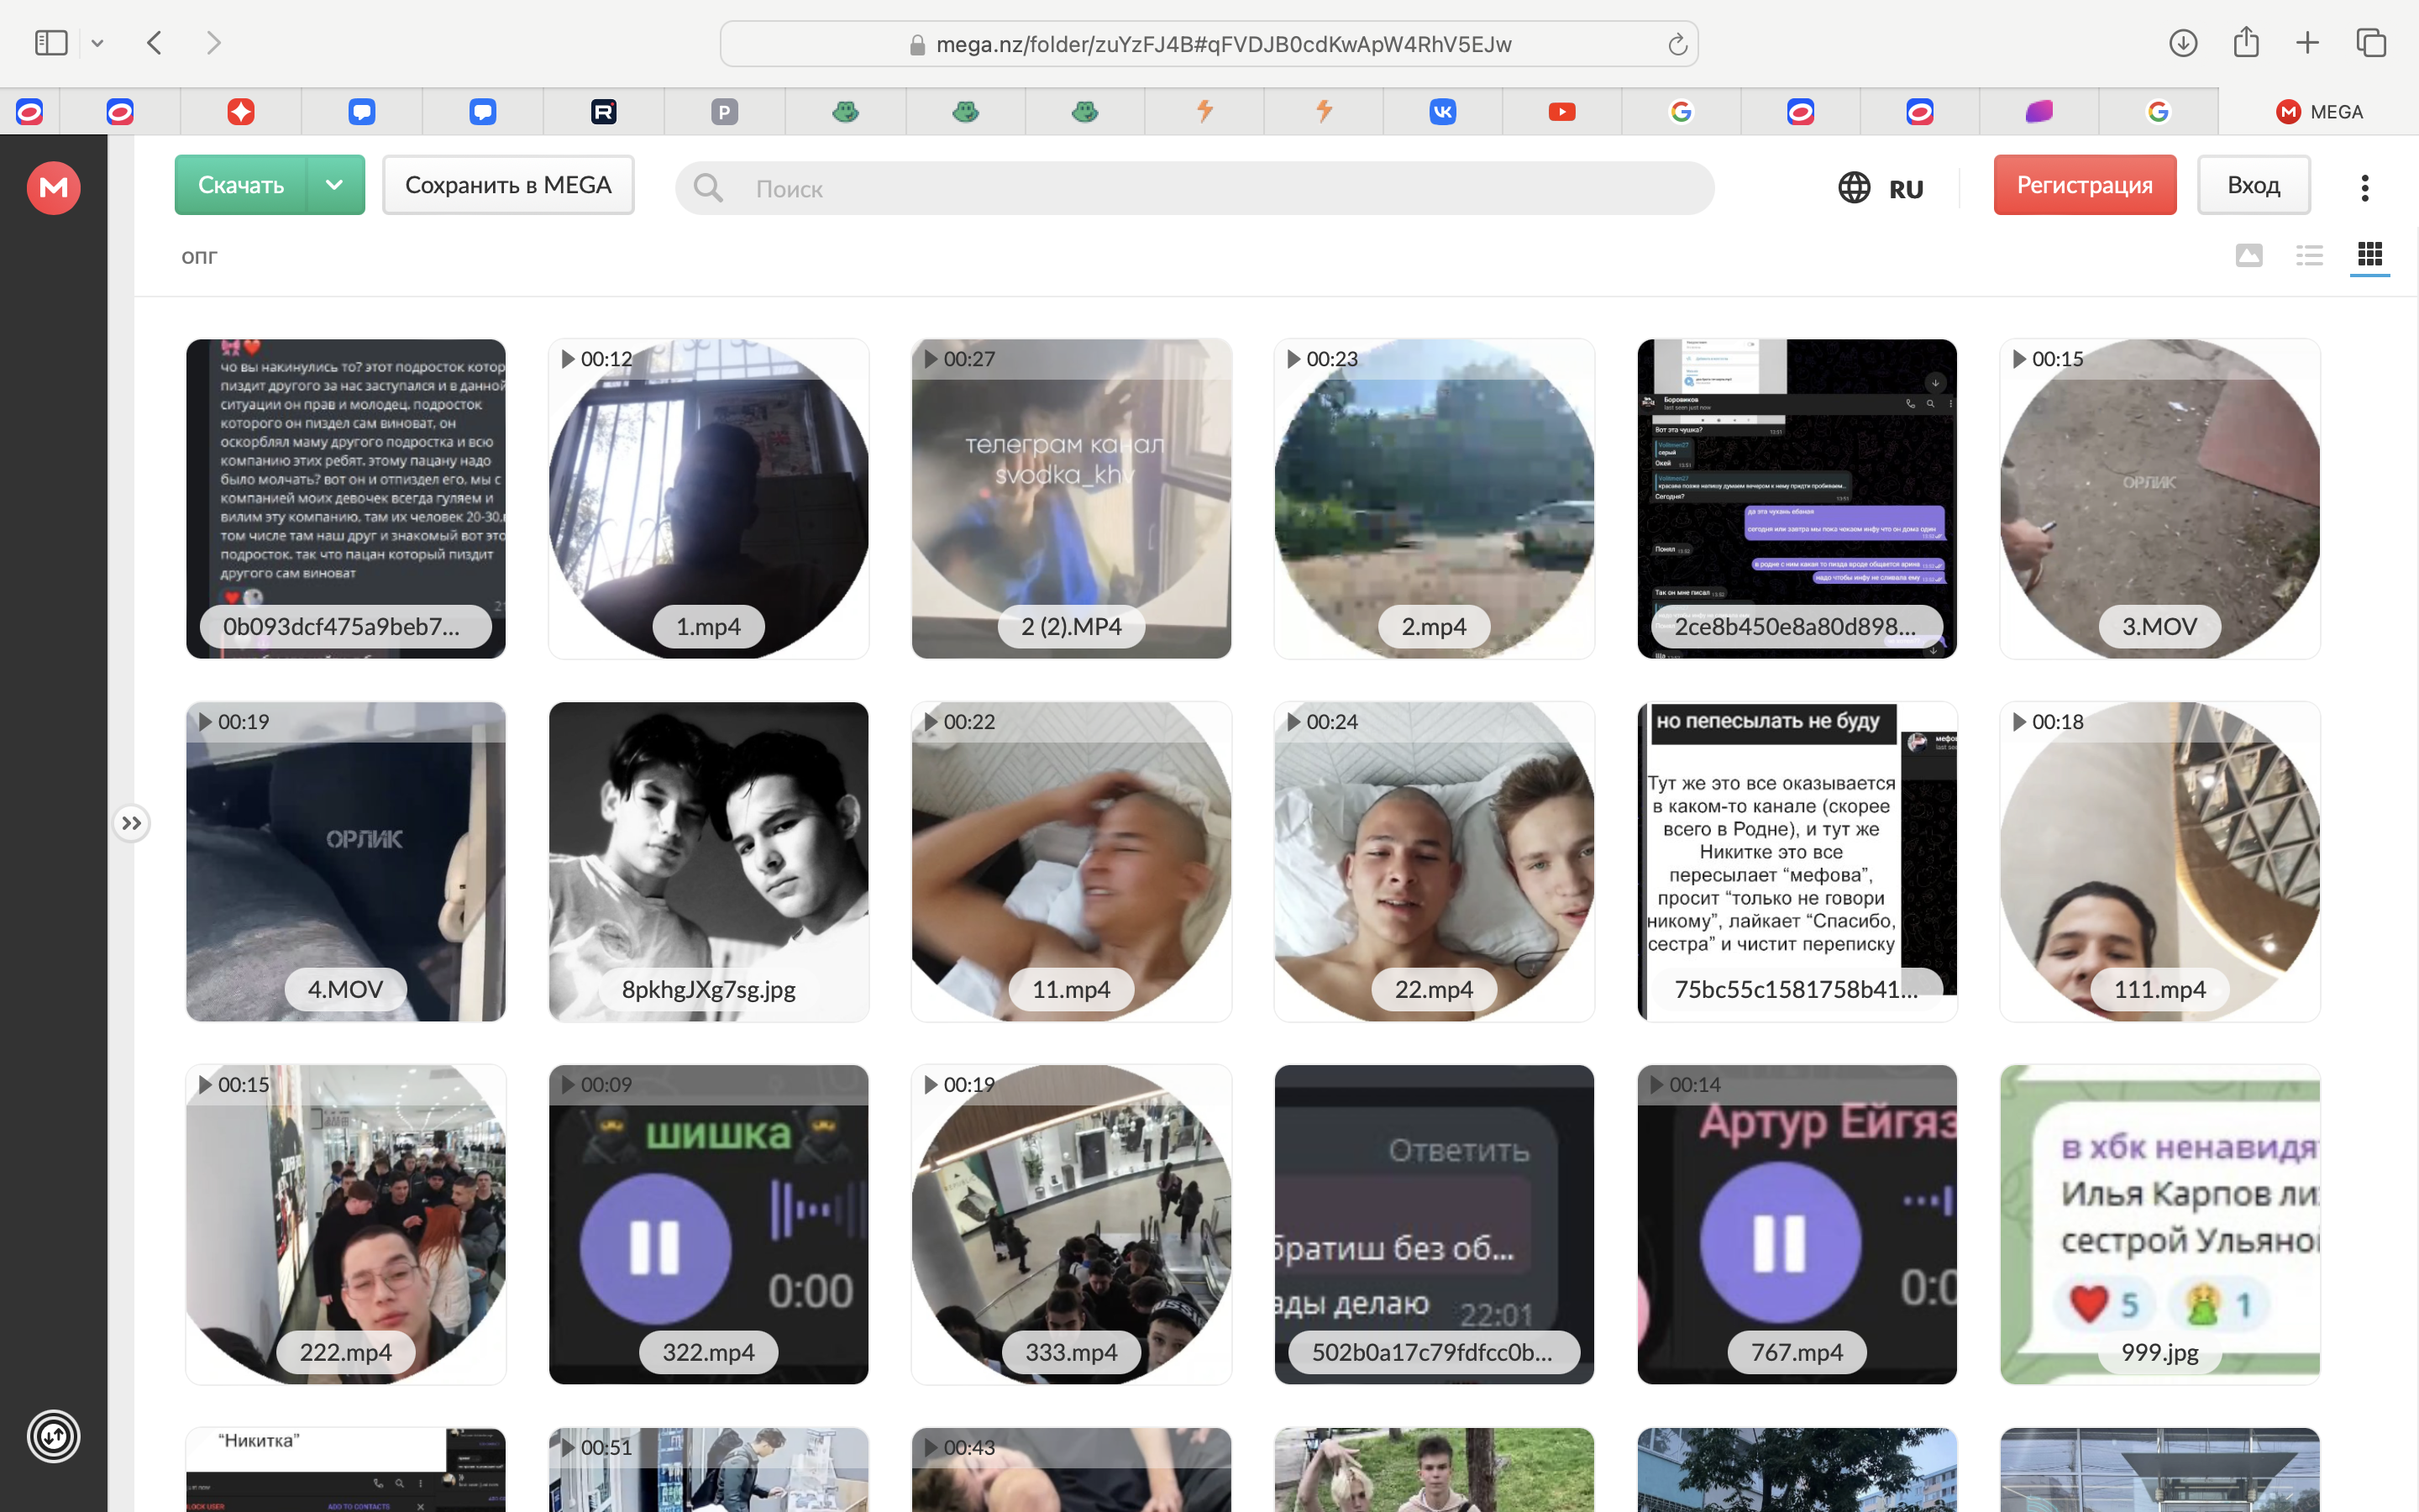Image resolution: width=2419 pixels, height=1512 pixels.
Task: Open the transfers icon at the sidebar bottom
Action: click(53, 1436)
